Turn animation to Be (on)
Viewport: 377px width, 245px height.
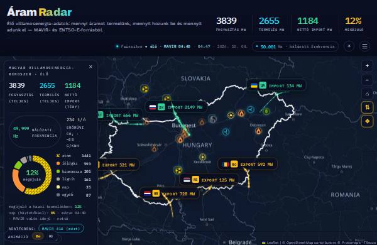tap(38, 236)
